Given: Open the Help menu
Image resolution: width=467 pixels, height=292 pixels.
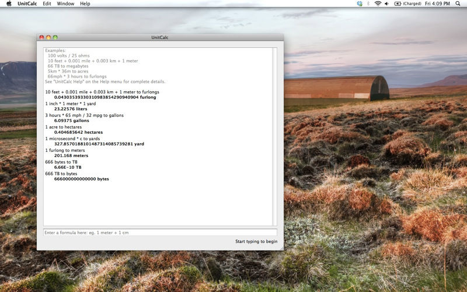Looking at the screenshot, I should coord(85,4).
